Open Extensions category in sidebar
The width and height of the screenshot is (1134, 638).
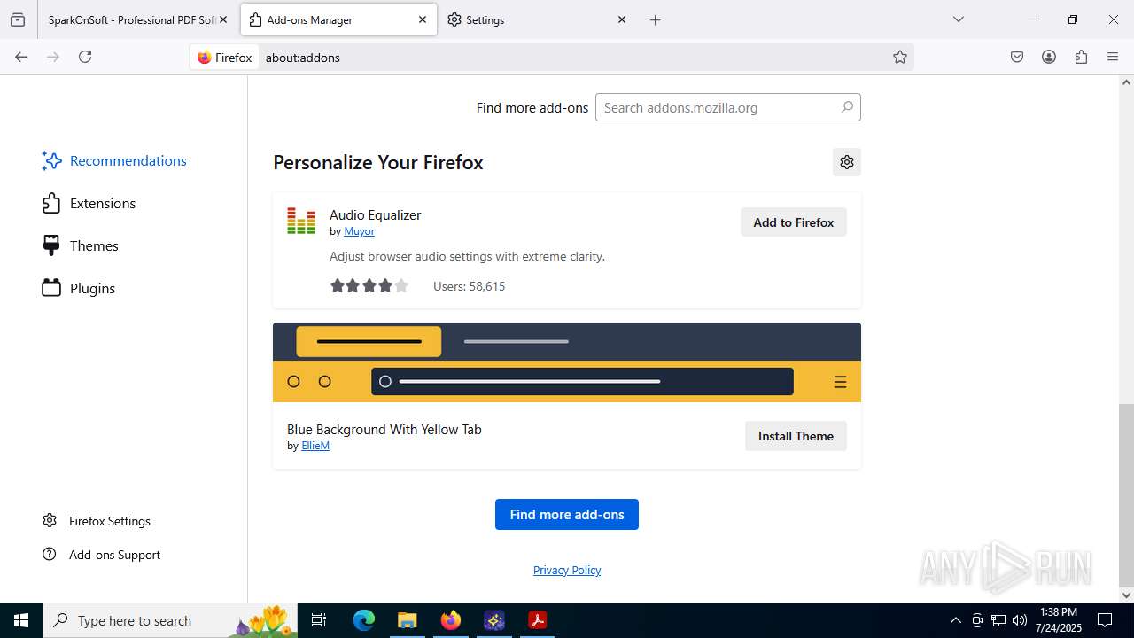pyautogui.click(x=89, y=203)
